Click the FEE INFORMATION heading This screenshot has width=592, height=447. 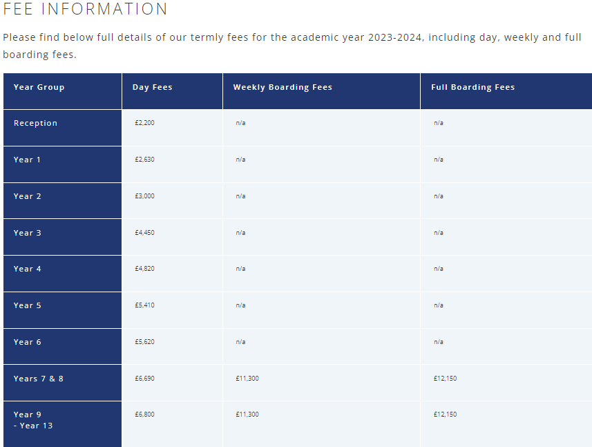(86, 9)
